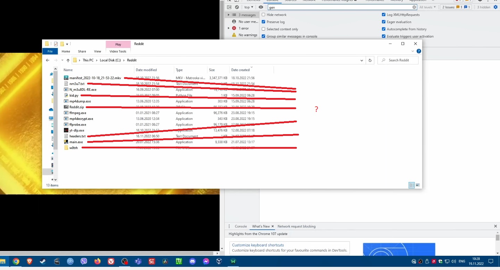The width and height of the screenshot is (500, 270).
Task: Enable the Hide network checkbox
Action: click(x=264, y=15)
